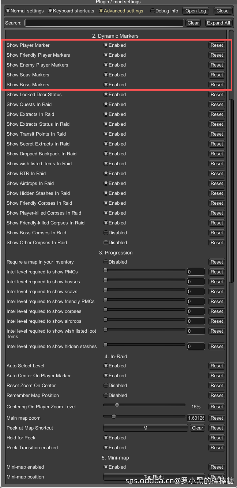Click the Main map zoom slider
This screenshot has height=488, width=237.
[x=144, y=416]
